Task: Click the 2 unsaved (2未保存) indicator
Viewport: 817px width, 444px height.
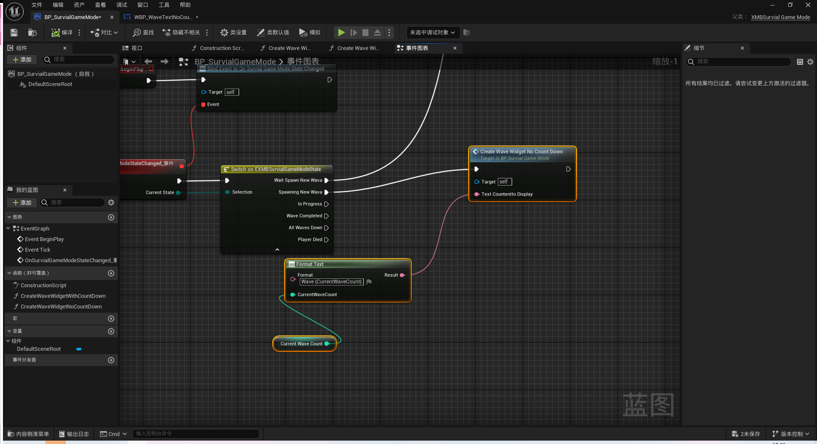Action: coord(746,434)
